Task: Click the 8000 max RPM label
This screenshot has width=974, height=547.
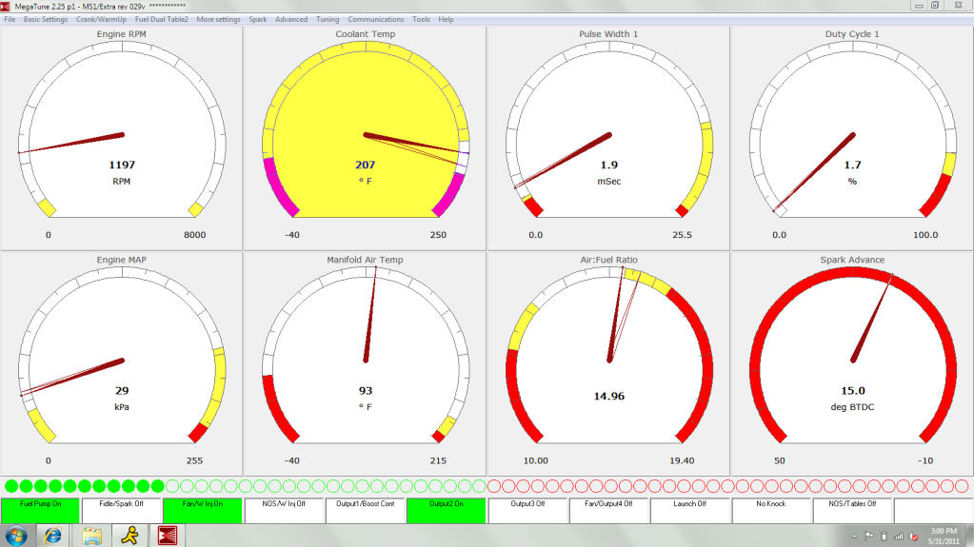Action: (195, 235)
